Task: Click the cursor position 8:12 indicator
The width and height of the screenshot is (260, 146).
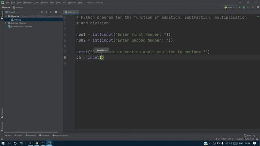Action: click(x=218, y=139)
